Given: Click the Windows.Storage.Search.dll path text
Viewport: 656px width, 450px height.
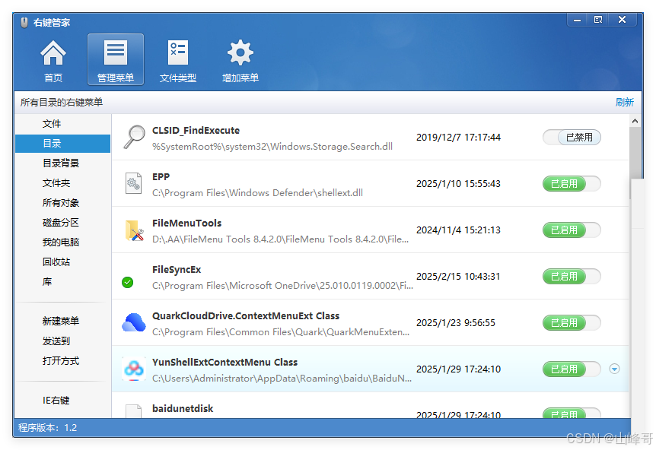Looking at the screenshot, I should point(272,147).
